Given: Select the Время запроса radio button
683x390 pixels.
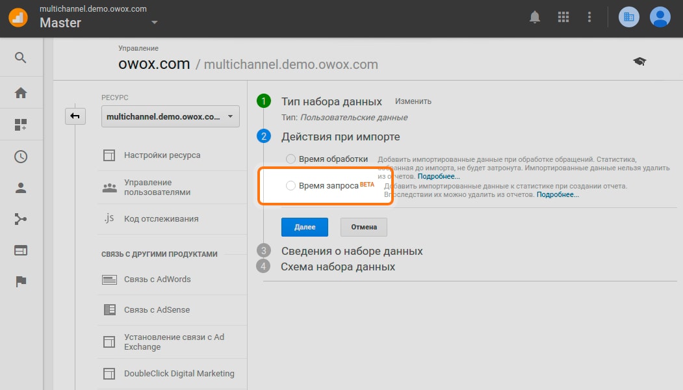Looking at the screenshot, I should pyautogui.click(x=290, y=186).
